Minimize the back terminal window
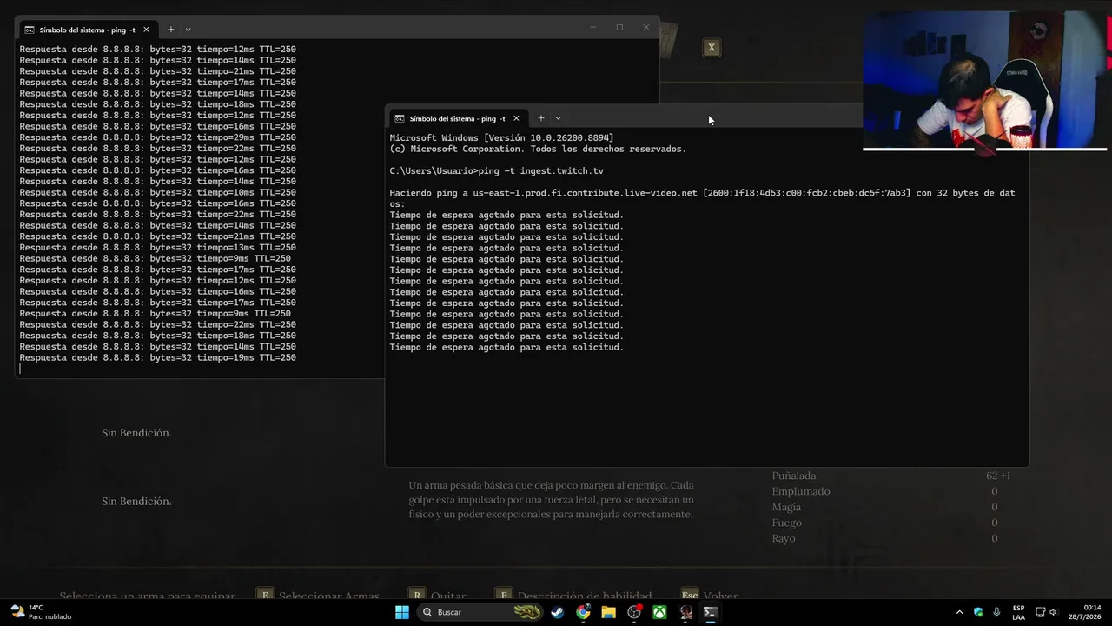The height and width of the screenshot is (626, 1112). (593, 28)
